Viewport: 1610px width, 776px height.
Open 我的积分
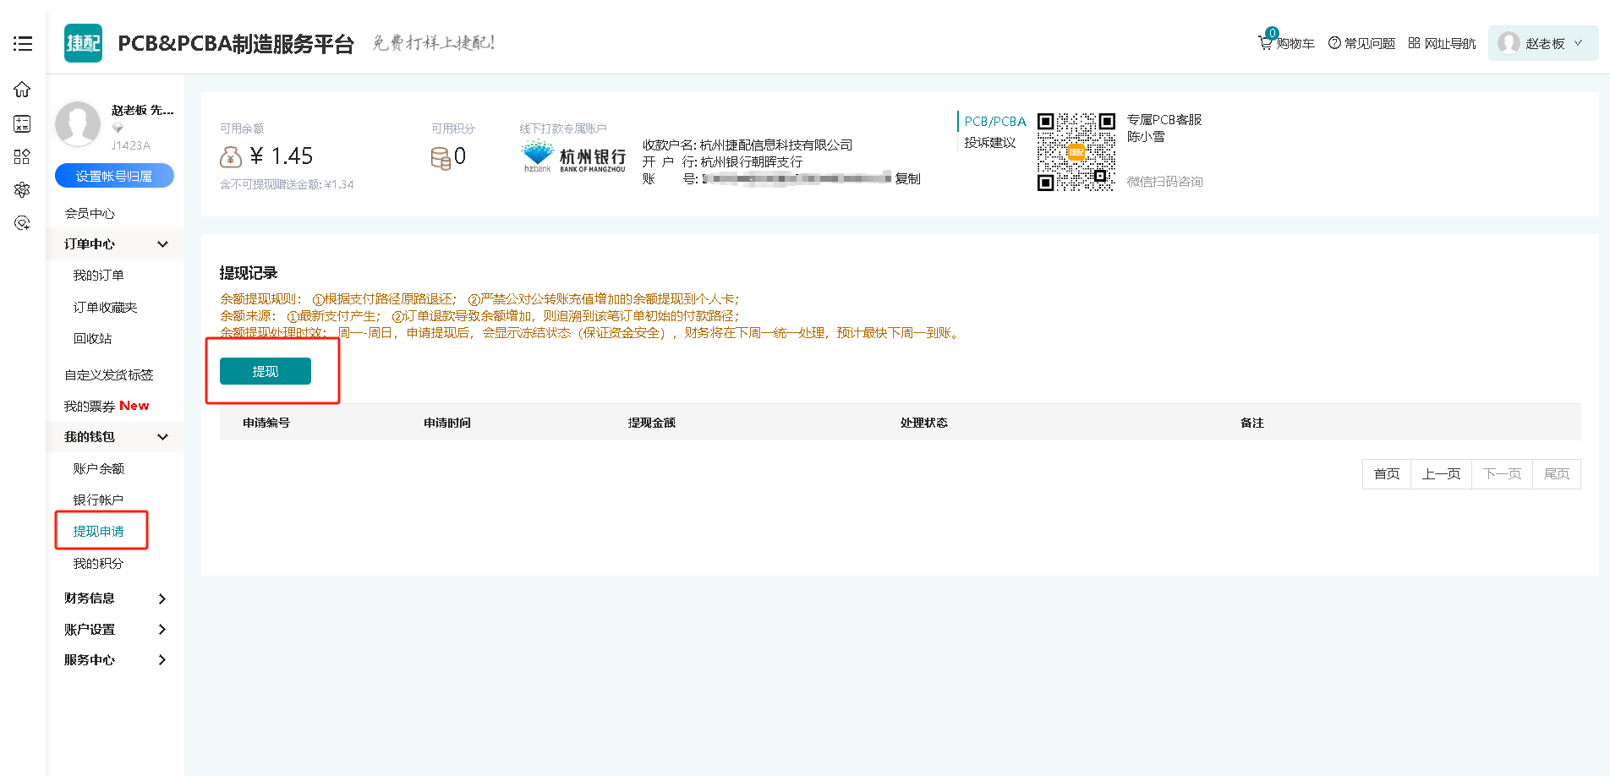coord(98,563)
